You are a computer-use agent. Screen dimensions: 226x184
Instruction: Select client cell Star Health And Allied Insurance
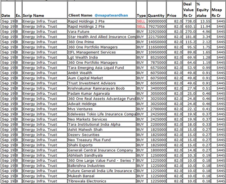point(102,37)
